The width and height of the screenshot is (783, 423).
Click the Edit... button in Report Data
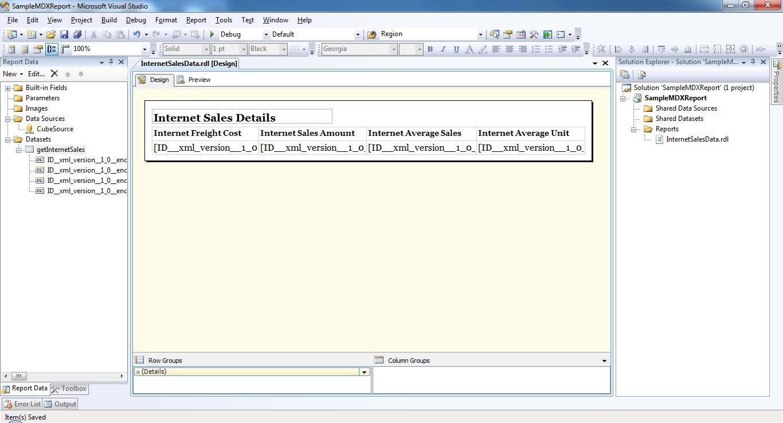tap(36, 74)
